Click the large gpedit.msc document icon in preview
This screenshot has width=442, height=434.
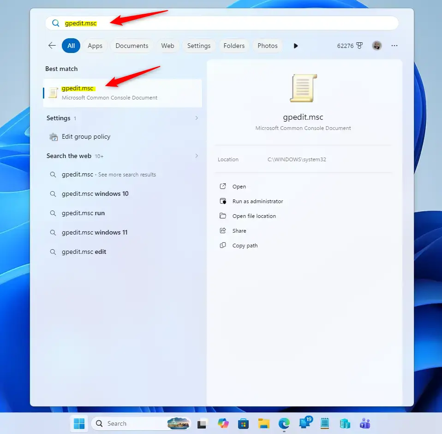click(x=303, y=88)
